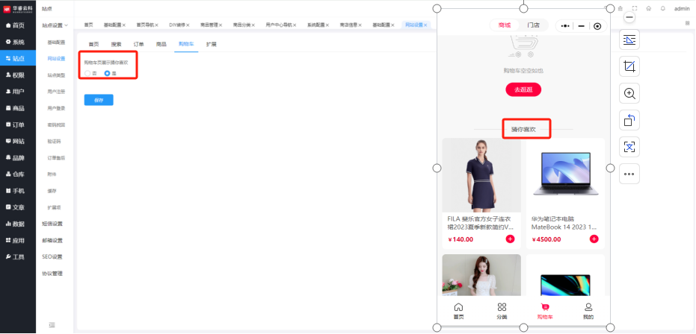Expand the 短信设置 menu item
696x334 pixels.
(x=52, y=224)
